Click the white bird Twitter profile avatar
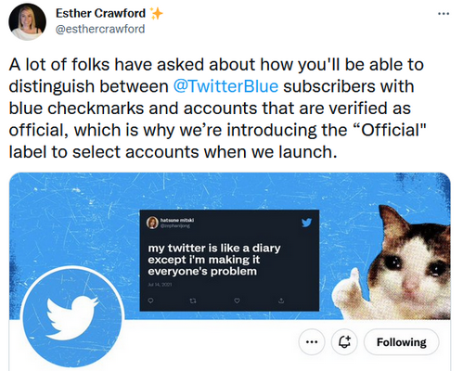 click(x=72, y=317)
